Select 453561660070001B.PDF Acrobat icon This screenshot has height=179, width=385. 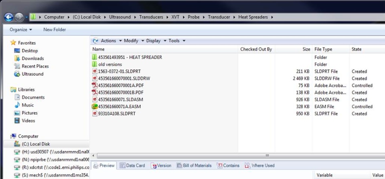pyautogui.click(x=95, y=93)
